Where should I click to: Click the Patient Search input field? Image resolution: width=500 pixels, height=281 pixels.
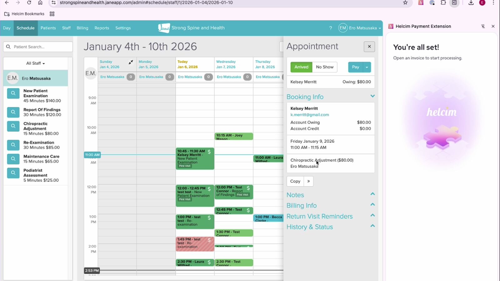(38, 47)
